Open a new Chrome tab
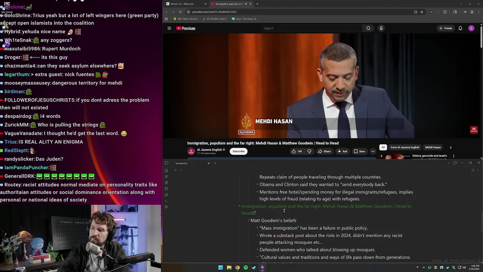This screenshot has width=483, height=272. pos(257,4)
